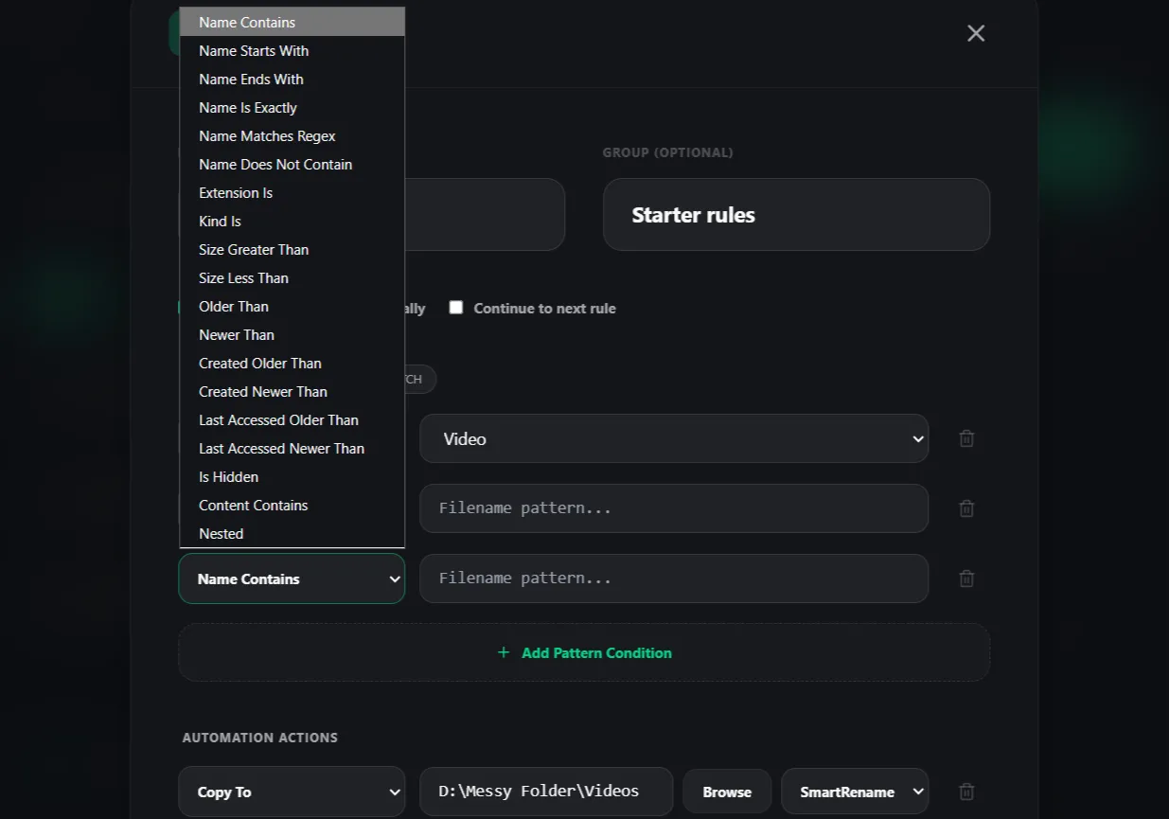The image size is (1169, 819).
Task: Focus the second row Filename pattern field
Action: [674, 508]
